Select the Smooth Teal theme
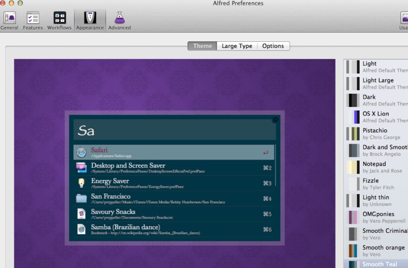This screenshot has height=268, width=408. [x=376, y=264]
